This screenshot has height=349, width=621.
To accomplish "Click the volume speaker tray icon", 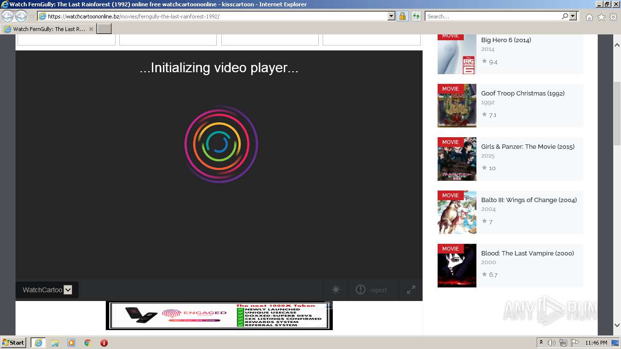I will [x=552, y=343].
